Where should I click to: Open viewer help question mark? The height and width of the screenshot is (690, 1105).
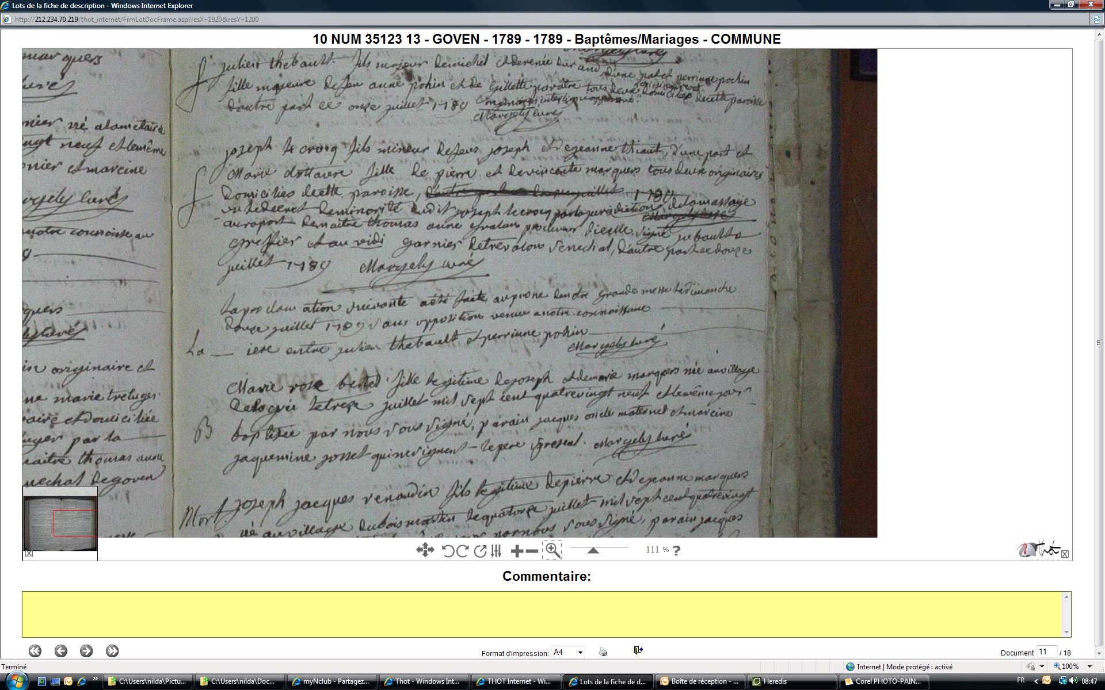coord(676,550)
